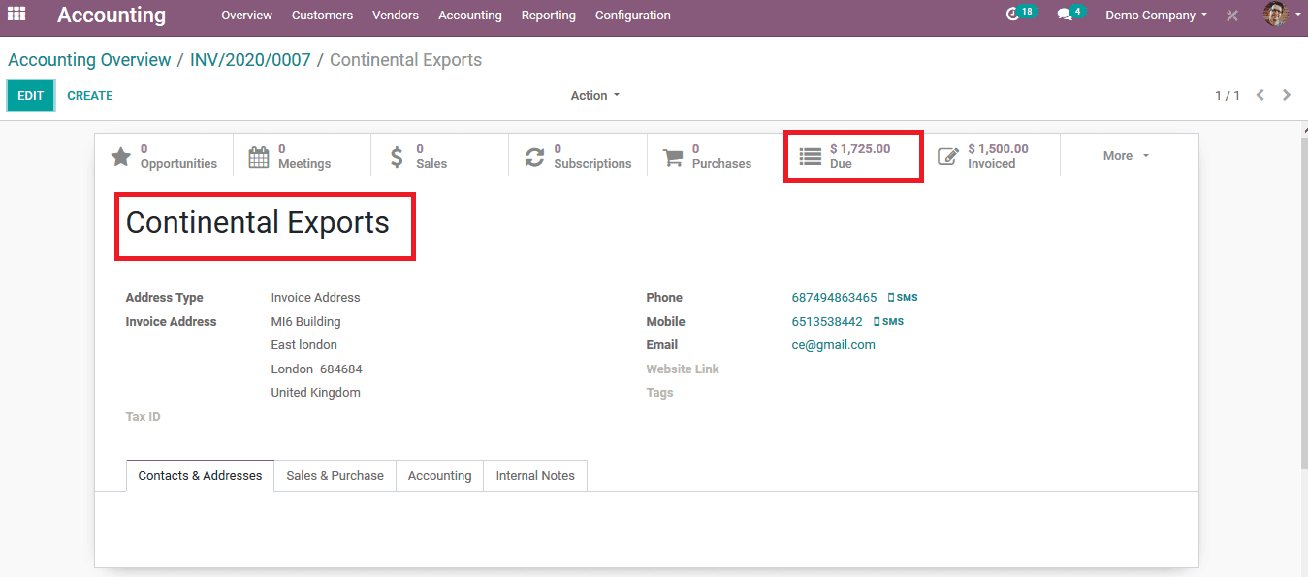The height and width of the screenshot is (577, 1308).
Task: Switch to Internal Notes tab
Action: [535, 475]
